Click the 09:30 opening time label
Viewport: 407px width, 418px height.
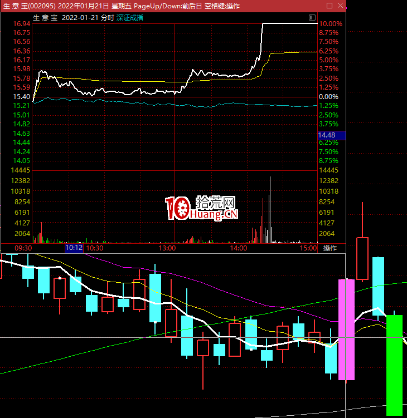tap(23, 248)
